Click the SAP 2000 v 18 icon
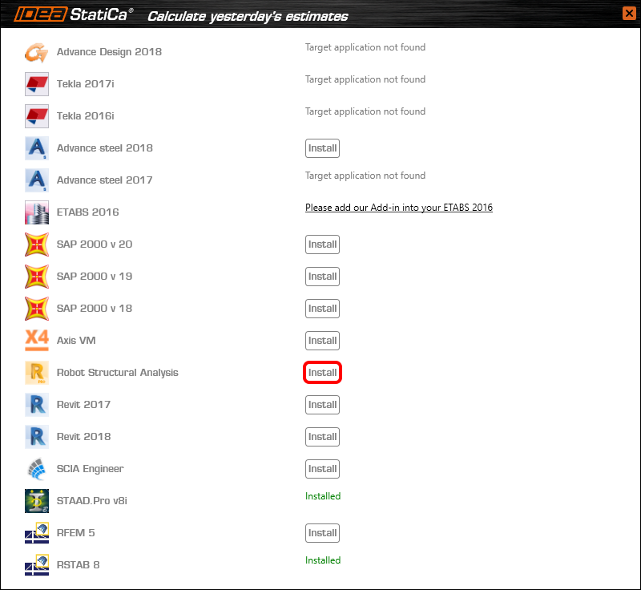The width and height of the screenshot is (641, 590). pyautogui.click(x=36, y=309)
